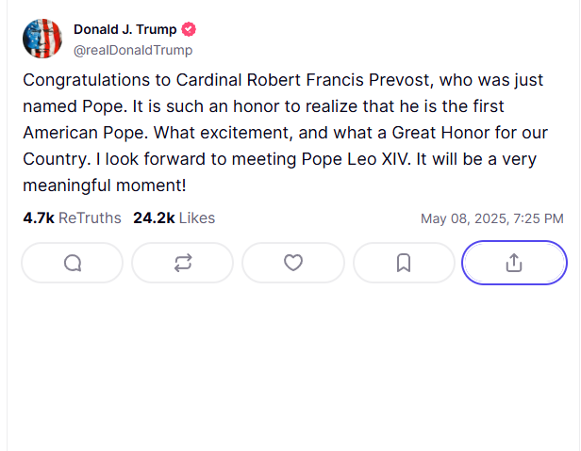Click the reply speech bubble icon

72,263
